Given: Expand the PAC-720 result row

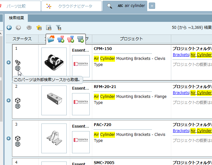Looking at the screenshot, I should pyautogui.click(x=9, y=138).
